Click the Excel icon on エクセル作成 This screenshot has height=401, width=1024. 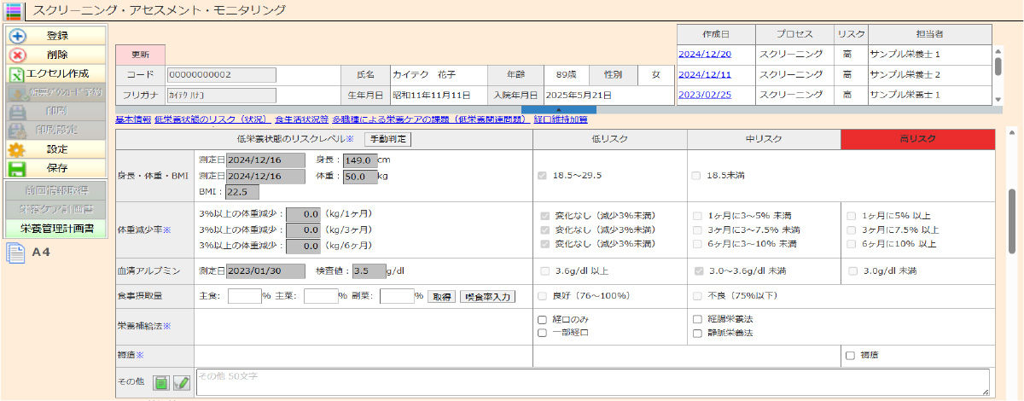click(17, 74)
